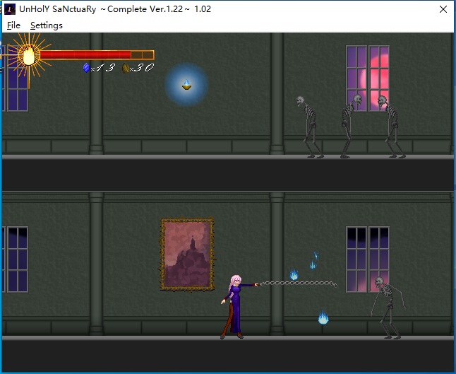Click the blue gem counter icon
The height and width of the screenshot is (374, 456).
pyautogui.click(x=87, y=68)
